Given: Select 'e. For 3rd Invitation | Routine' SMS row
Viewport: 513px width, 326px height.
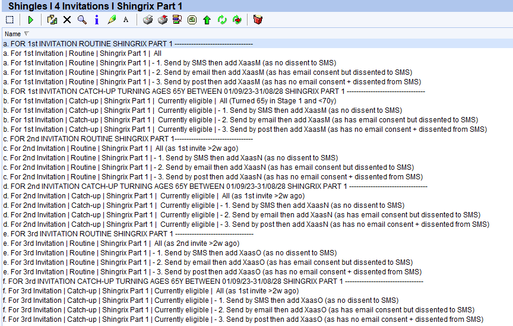Looking at the screenshot, I should point(258,253).
